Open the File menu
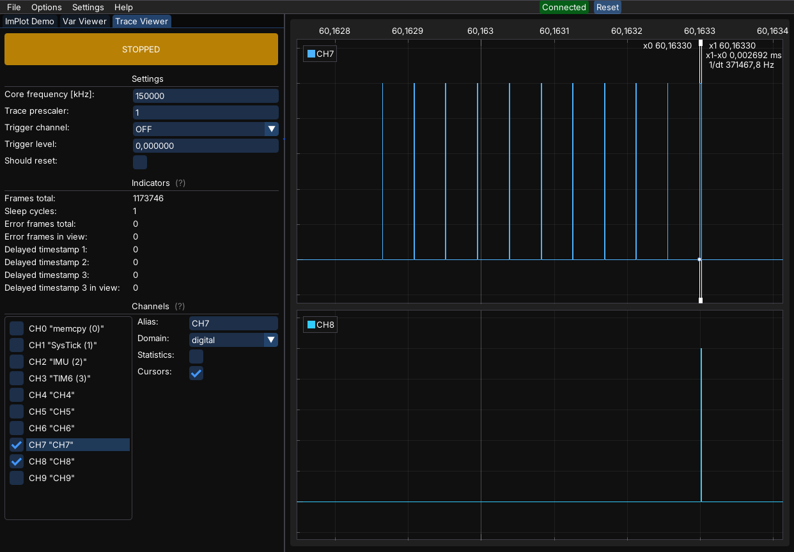794x552 pixels. [x=13, y=7]
